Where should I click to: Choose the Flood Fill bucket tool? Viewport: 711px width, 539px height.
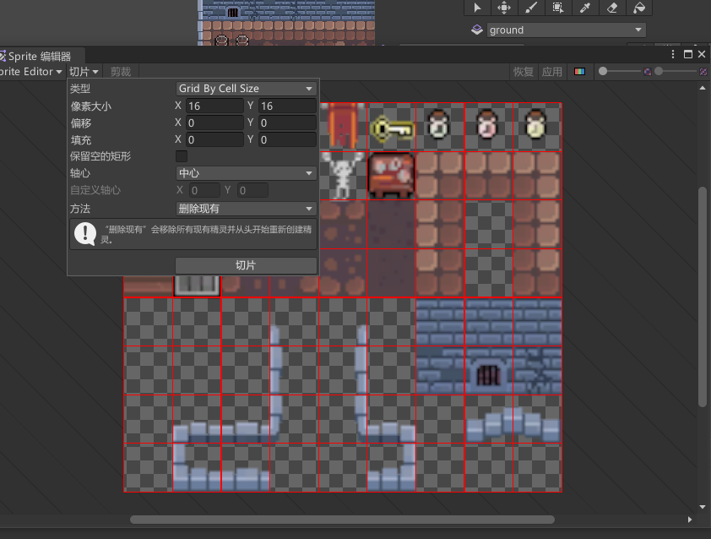click(639, 8)
